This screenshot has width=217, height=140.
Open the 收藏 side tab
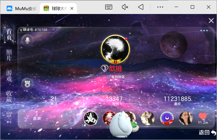pos(9,97)
